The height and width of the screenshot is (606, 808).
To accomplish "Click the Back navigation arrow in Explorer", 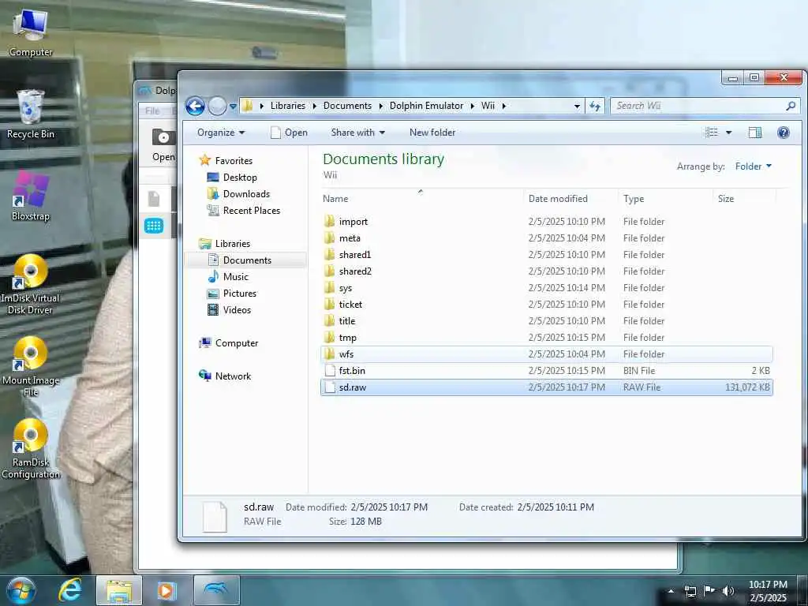I will pyautogui.click(x=196, y=107).
